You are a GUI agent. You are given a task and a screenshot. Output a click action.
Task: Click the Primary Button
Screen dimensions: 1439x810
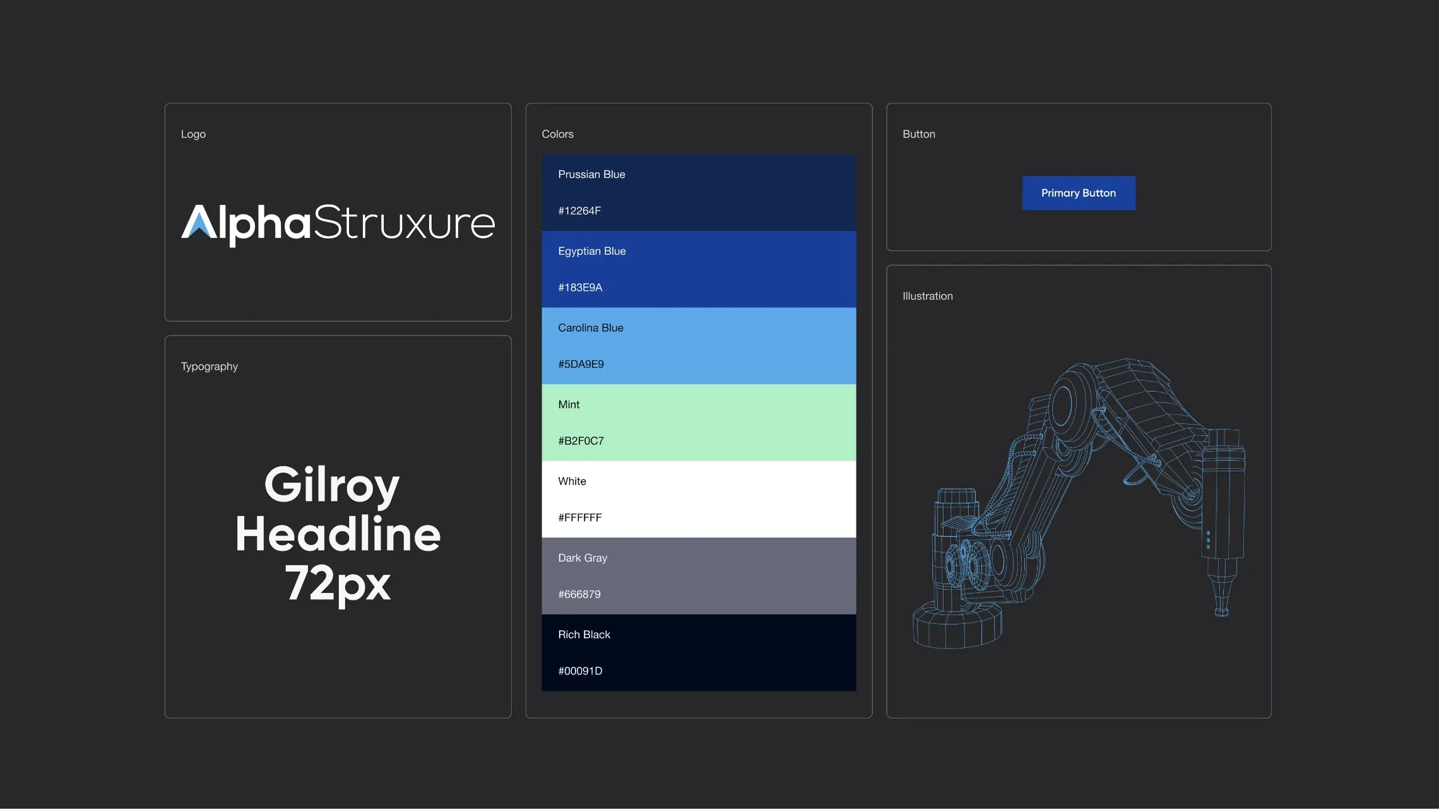click(1079, 193)
